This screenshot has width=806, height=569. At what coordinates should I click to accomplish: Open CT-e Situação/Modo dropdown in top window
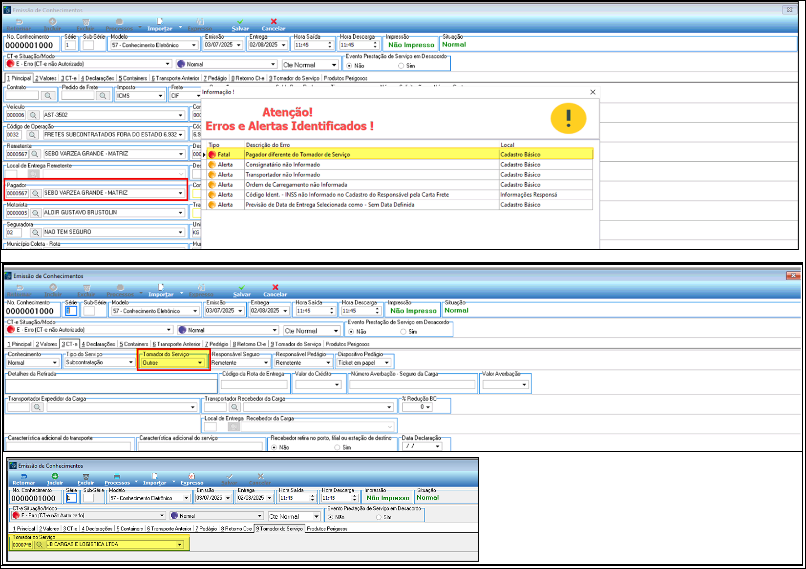pos(168,64)
